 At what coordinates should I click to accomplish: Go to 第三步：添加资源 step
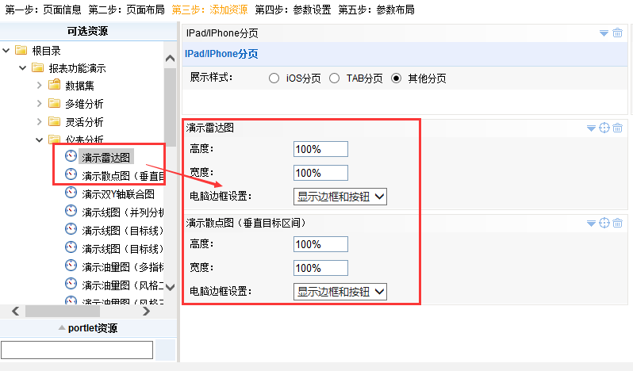209,10
